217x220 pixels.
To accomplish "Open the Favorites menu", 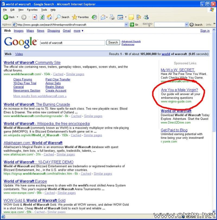I will (x=32, y=10).
